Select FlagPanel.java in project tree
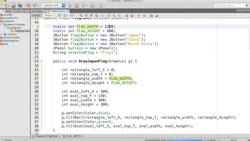Screen dimensions: 250x141 [x=22, y=31]
